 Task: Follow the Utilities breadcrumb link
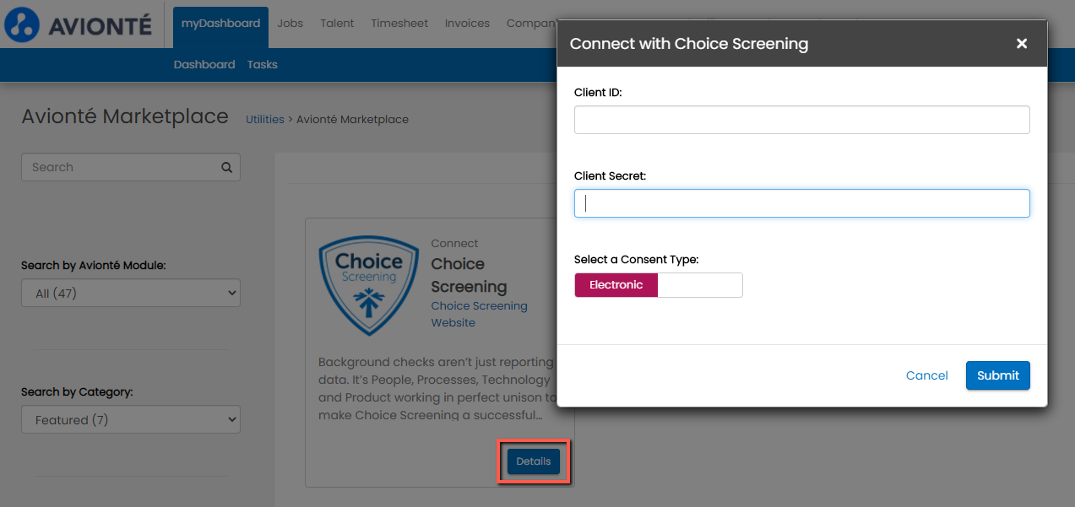pyautogui.click(x=264, y=120)
